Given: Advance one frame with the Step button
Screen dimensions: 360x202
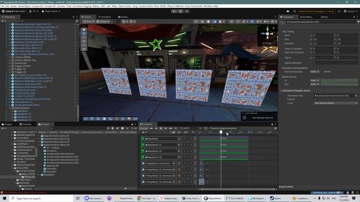Looking at the screenshot, I should (x=187, y=11).
